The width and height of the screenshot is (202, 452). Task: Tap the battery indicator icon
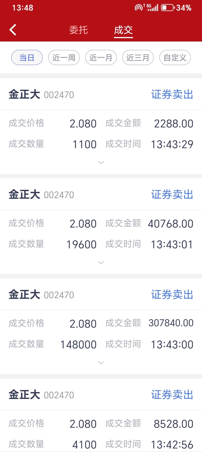click(167, 8)
